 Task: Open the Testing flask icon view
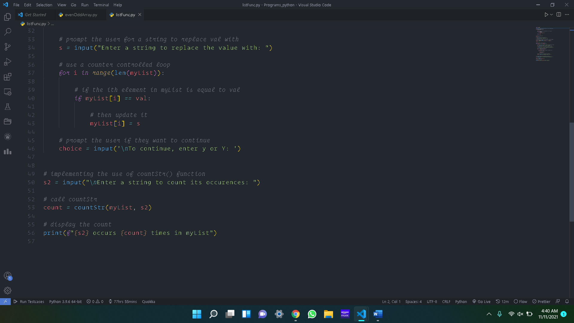point(7,107)
